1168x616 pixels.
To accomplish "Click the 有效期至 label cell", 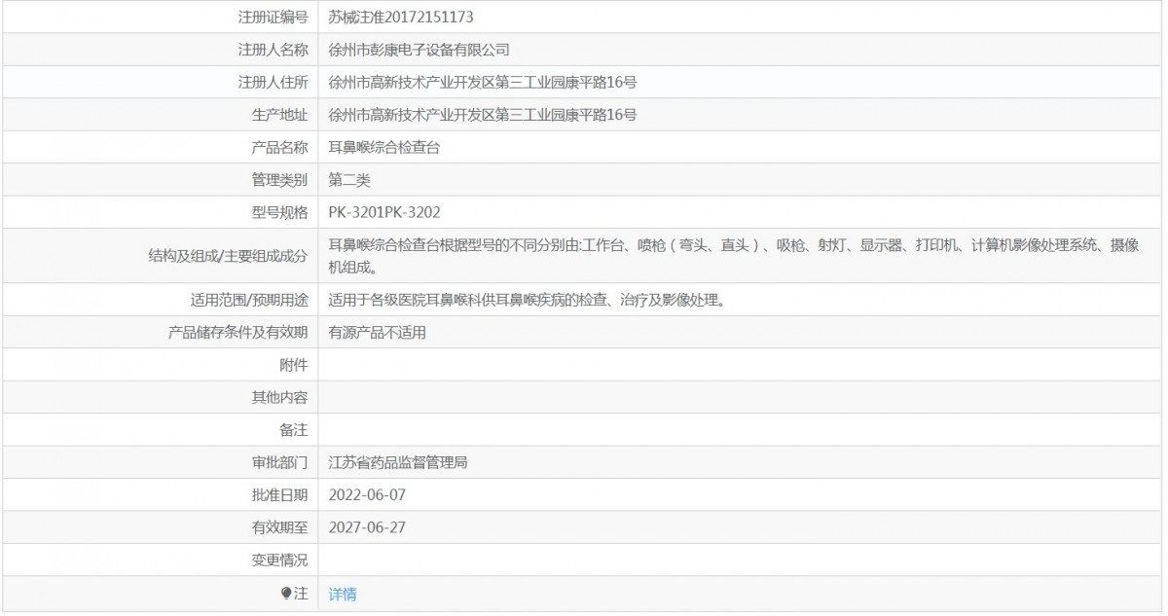I will (x=160, y=528).
